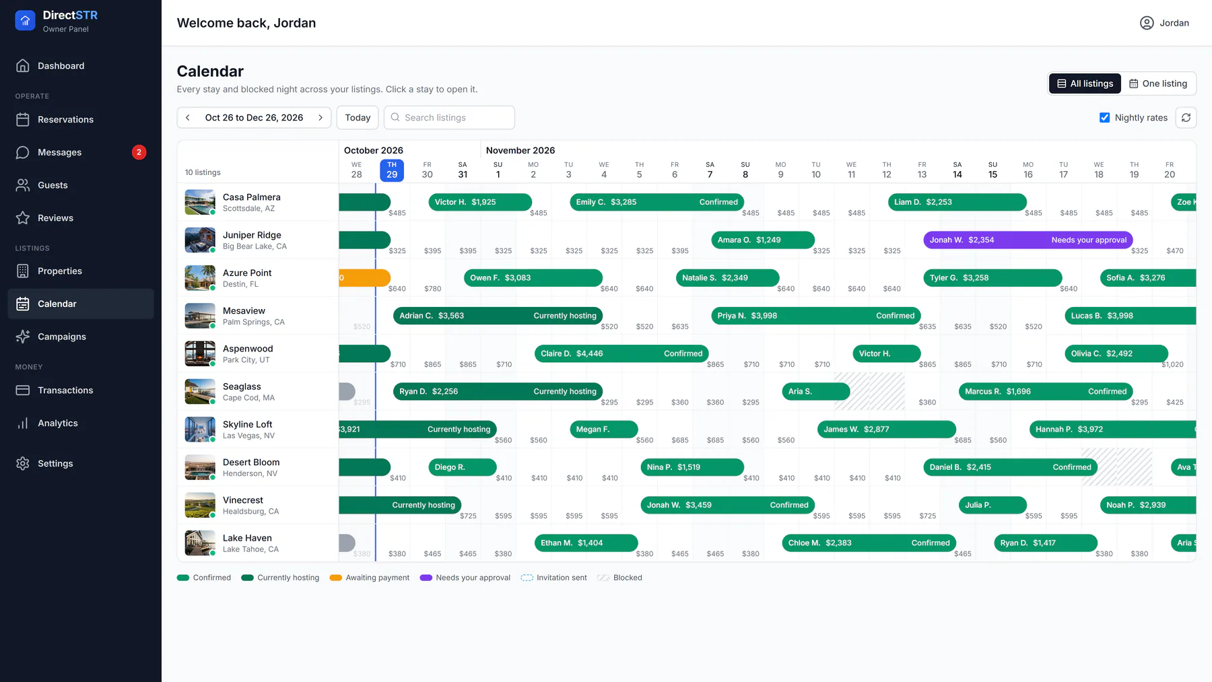Open the Azure Point awaiting payment stay
The width and height of the screenshot is (1212, 682).
click(364, 278)
